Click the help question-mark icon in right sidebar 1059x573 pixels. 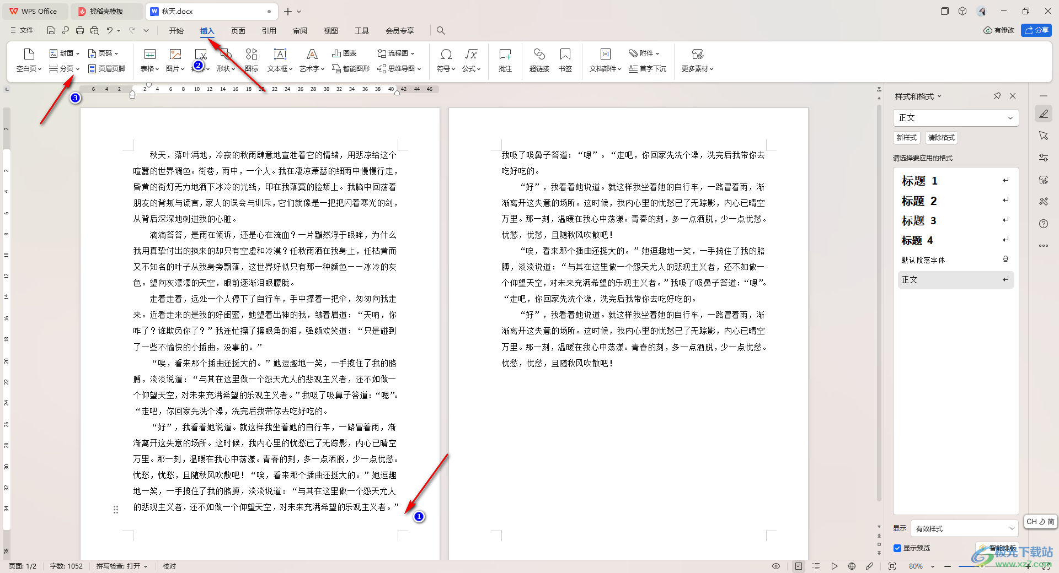[x=1044, y=224]
